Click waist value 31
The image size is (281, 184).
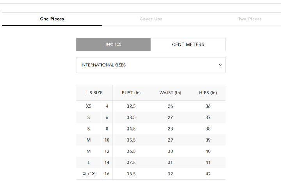[170, 163]
